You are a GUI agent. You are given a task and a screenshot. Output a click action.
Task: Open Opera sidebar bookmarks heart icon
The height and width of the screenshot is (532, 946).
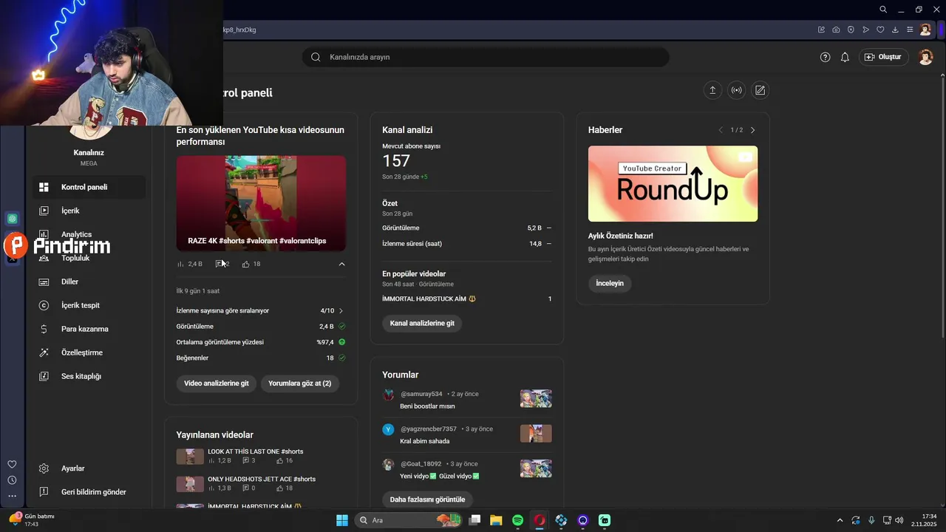(x=12, y=464)
